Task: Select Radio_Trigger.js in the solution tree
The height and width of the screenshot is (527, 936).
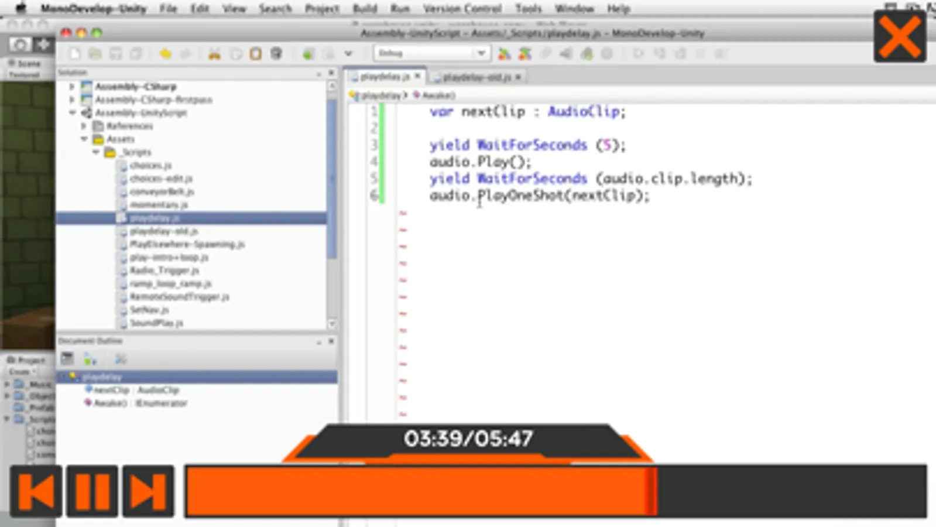Action: (x=164, y=271)
